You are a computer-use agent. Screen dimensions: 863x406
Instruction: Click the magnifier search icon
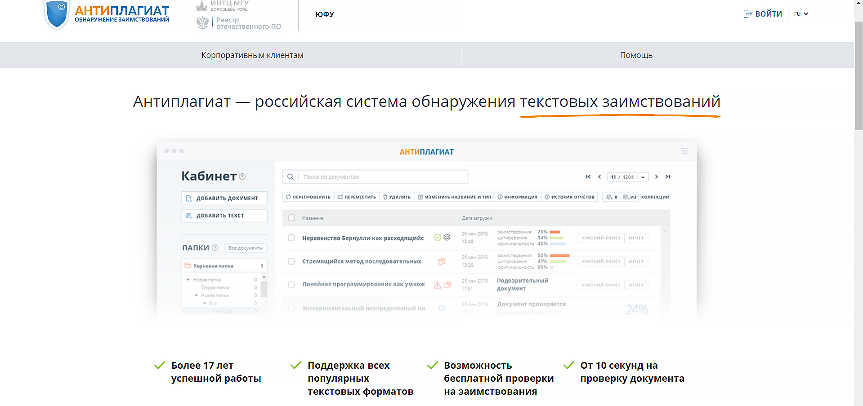[x=291, y=177]
